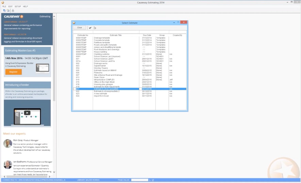This screenshot has width=301, height=183.
Task: Select the 'Cladding systems' estimate row
Action: (x=130, y=54)
